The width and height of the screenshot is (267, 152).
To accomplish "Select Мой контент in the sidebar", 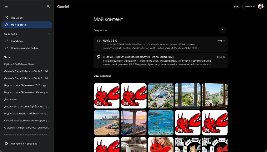I will tap(27, 25).
